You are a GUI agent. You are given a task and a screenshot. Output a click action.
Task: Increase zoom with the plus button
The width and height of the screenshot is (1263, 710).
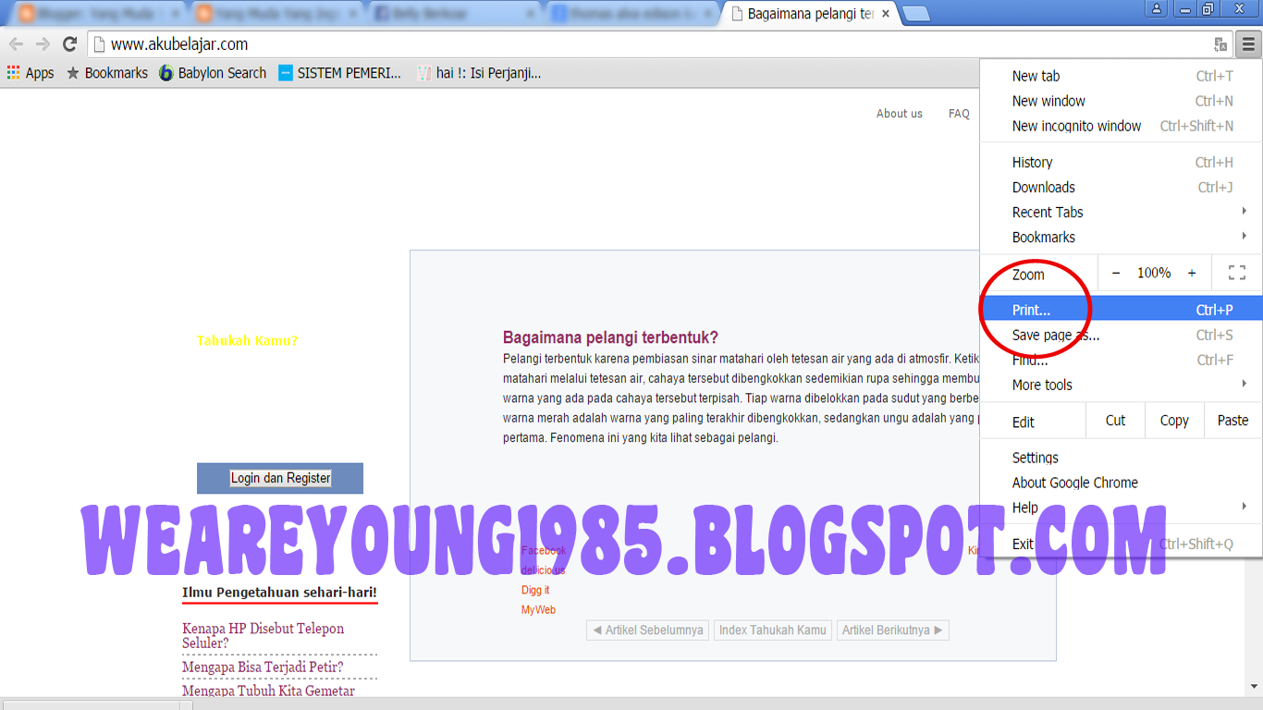[x=1192, y=273]
